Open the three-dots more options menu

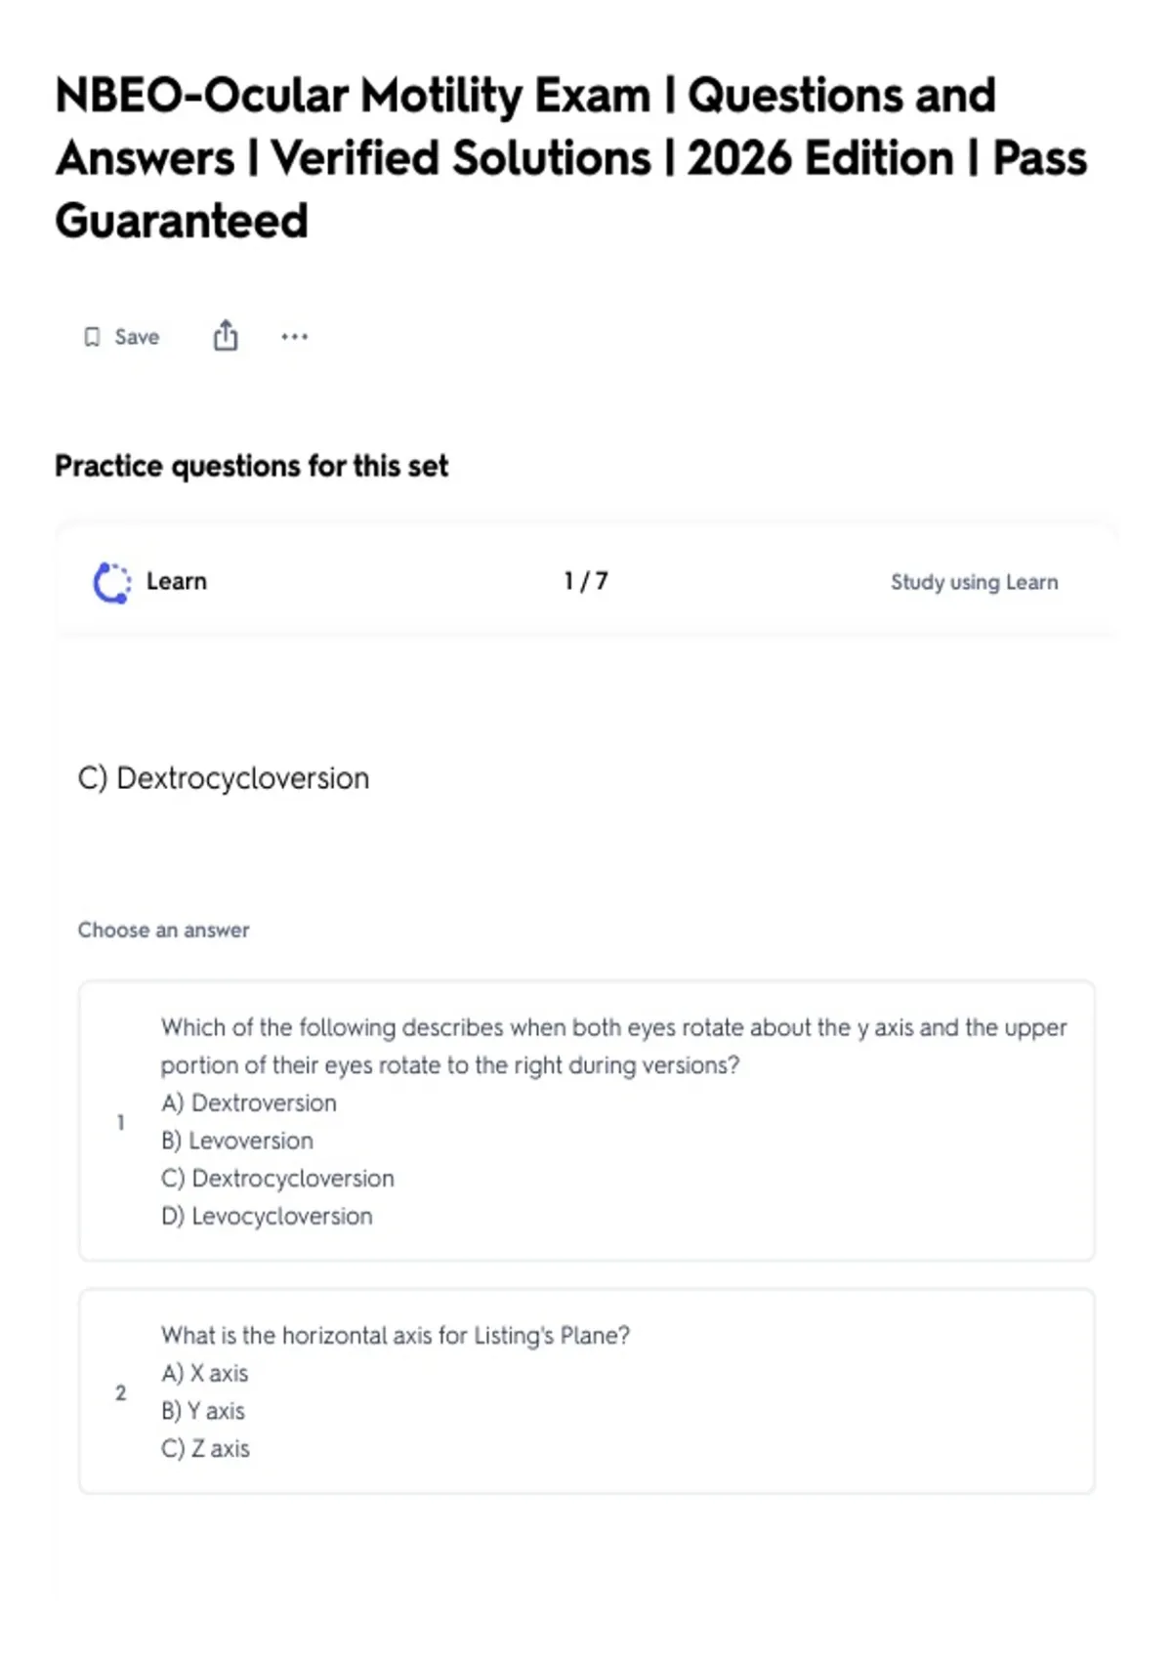tap(294, 337)
